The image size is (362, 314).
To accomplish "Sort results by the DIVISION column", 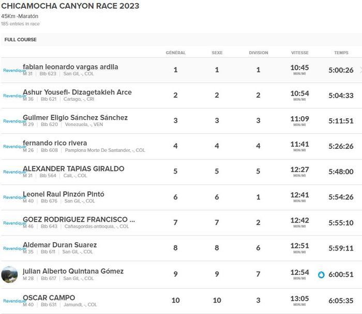I will click(x=258, y=53).
